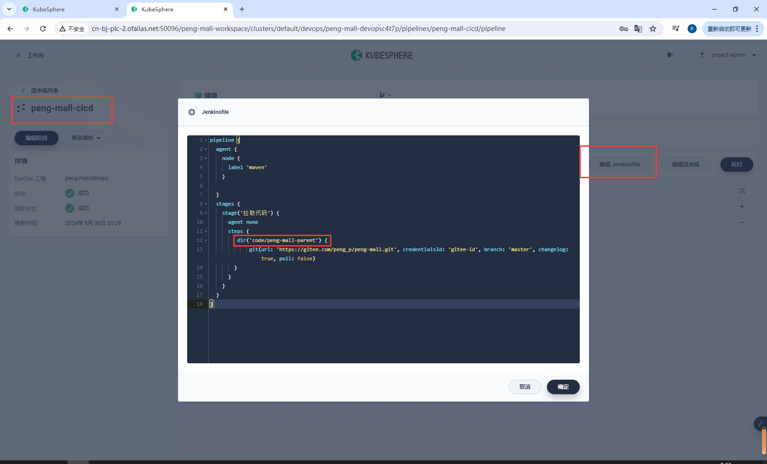This screenshot has height=464, width=767.
Task: Click the 健康 health heart icon
Action: click(198, 95)
